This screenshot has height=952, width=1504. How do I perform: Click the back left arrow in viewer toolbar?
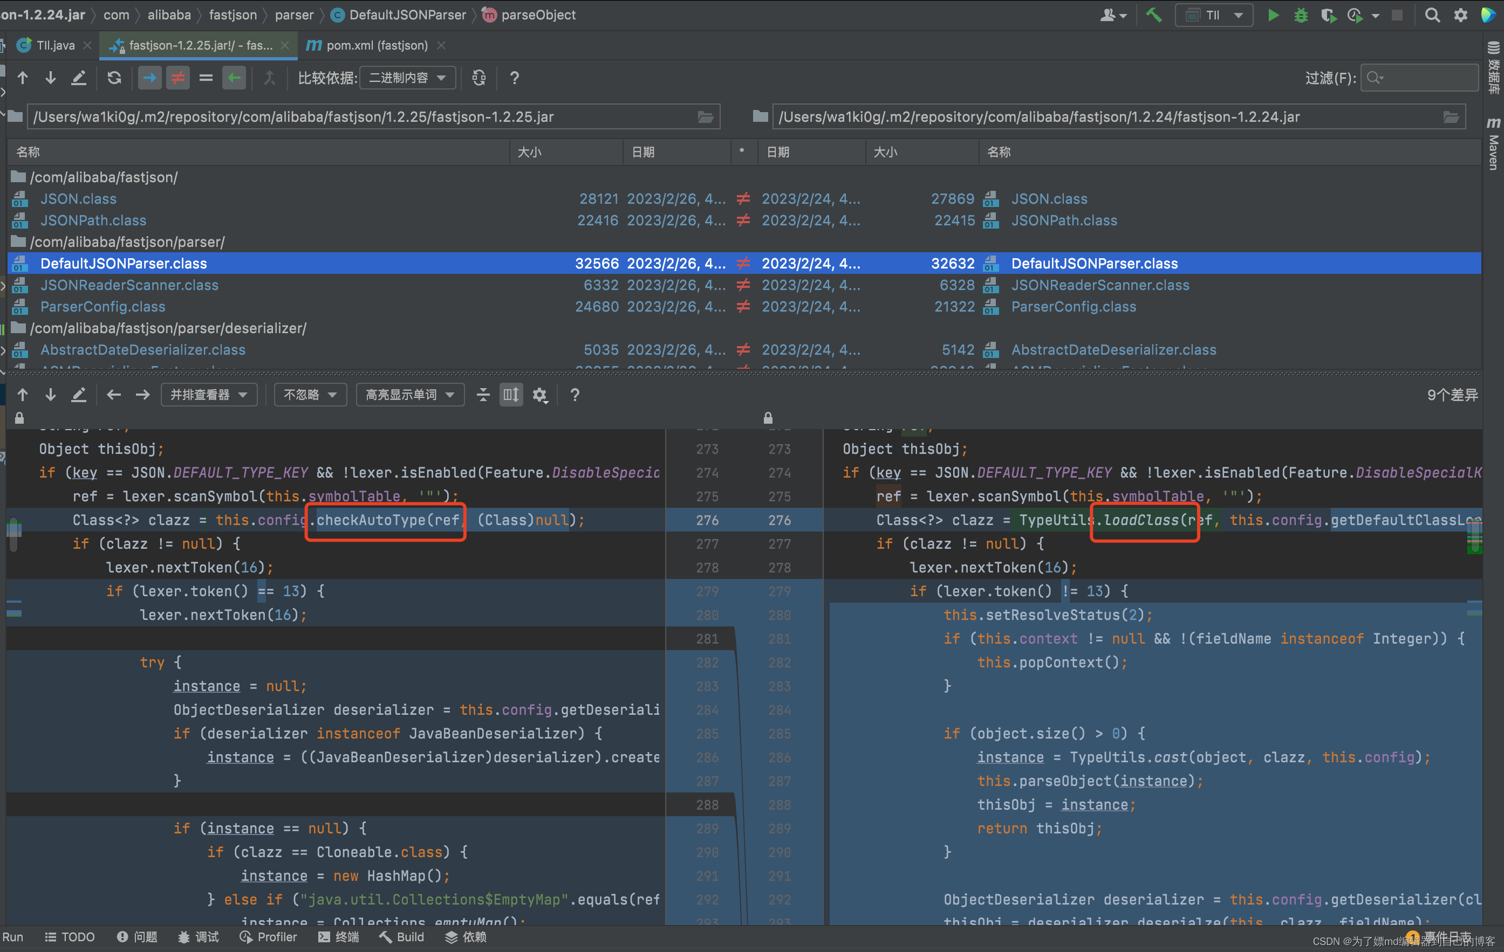click(x=114, y=395)
